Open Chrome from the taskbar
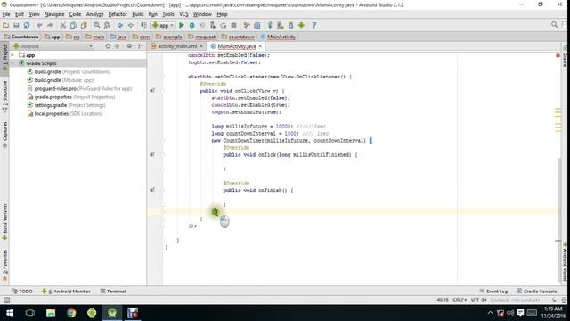 click(x=71, y=313)
